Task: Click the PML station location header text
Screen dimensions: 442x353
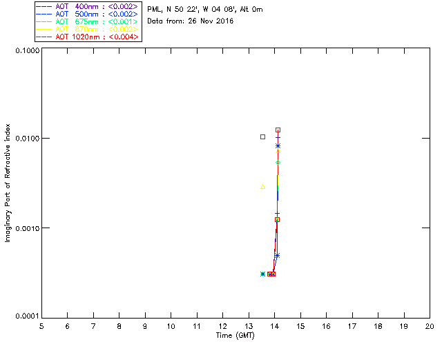Action: (205, 10)
